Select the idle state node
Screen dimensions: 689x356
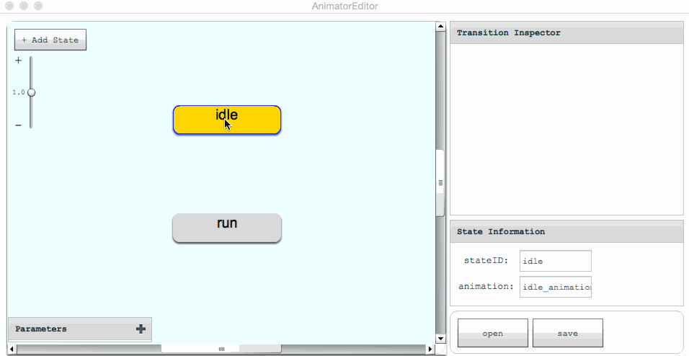(x=227, y=120)
